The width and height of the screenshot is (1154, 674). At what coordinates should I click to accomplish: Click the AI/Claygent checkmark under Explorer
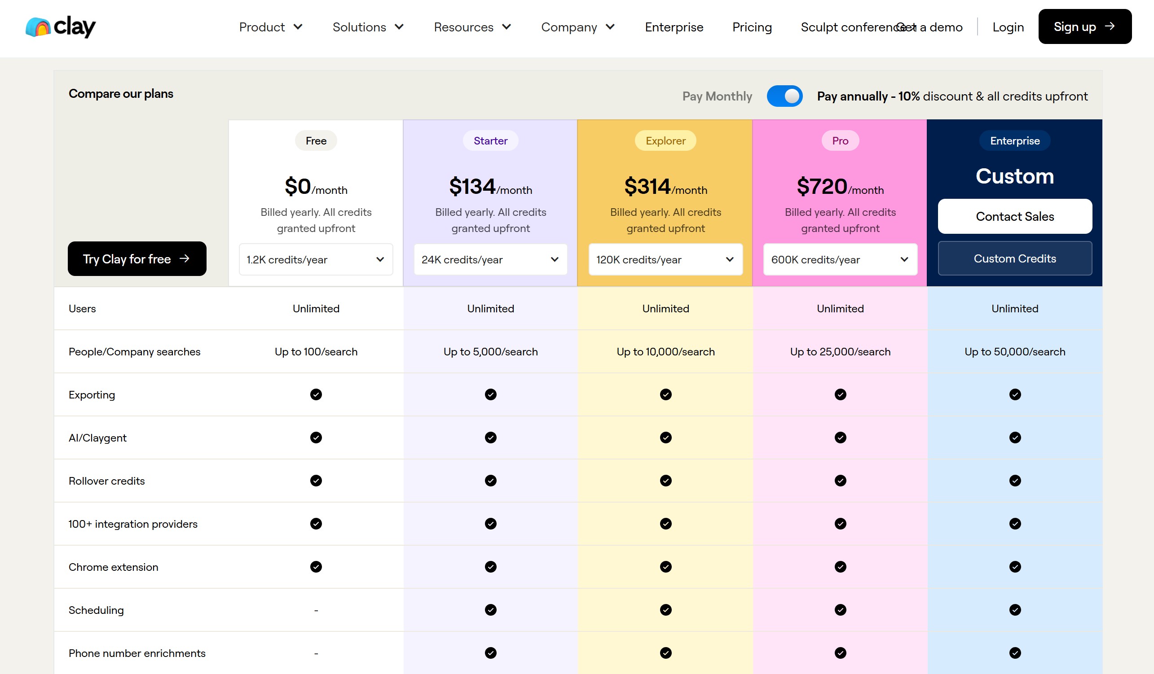[x=665, y=438]
